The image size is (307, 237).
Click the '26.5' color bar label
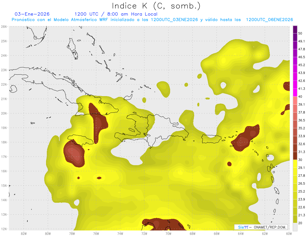click(x=302, y=184)
